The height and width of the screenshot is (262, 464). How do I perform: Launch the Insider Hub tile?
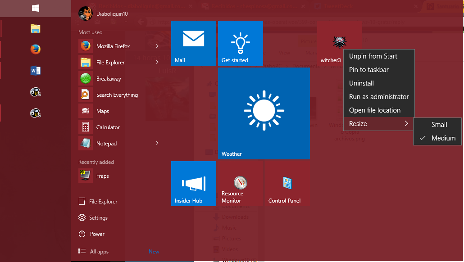click(x=193, y=184)
